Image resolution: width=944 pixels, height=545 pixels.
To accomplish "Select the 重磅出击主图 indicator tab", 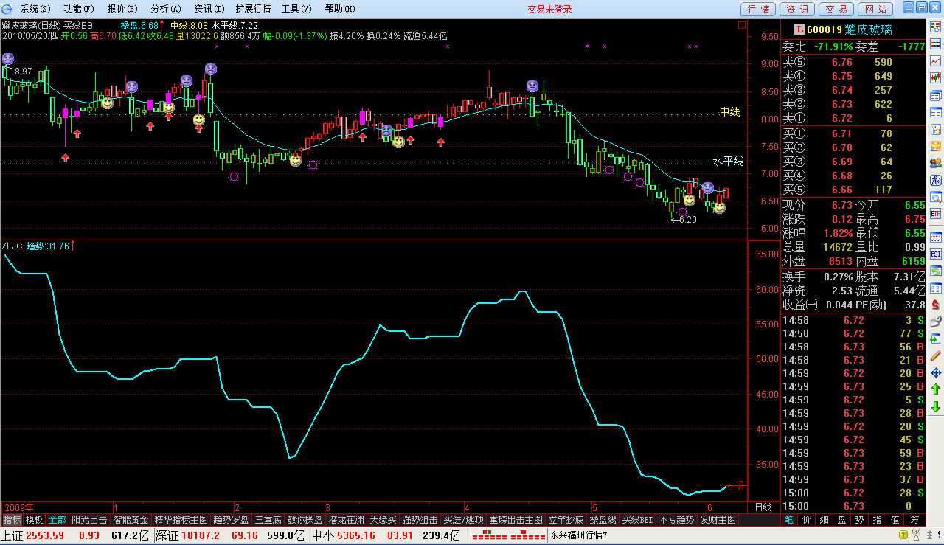I will [x=516, y=520].
